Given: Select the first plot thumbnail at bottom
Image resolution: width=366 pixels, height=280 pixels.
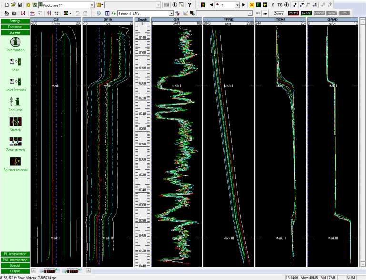Looking at the screenshot, I should [x=49, y=270].
